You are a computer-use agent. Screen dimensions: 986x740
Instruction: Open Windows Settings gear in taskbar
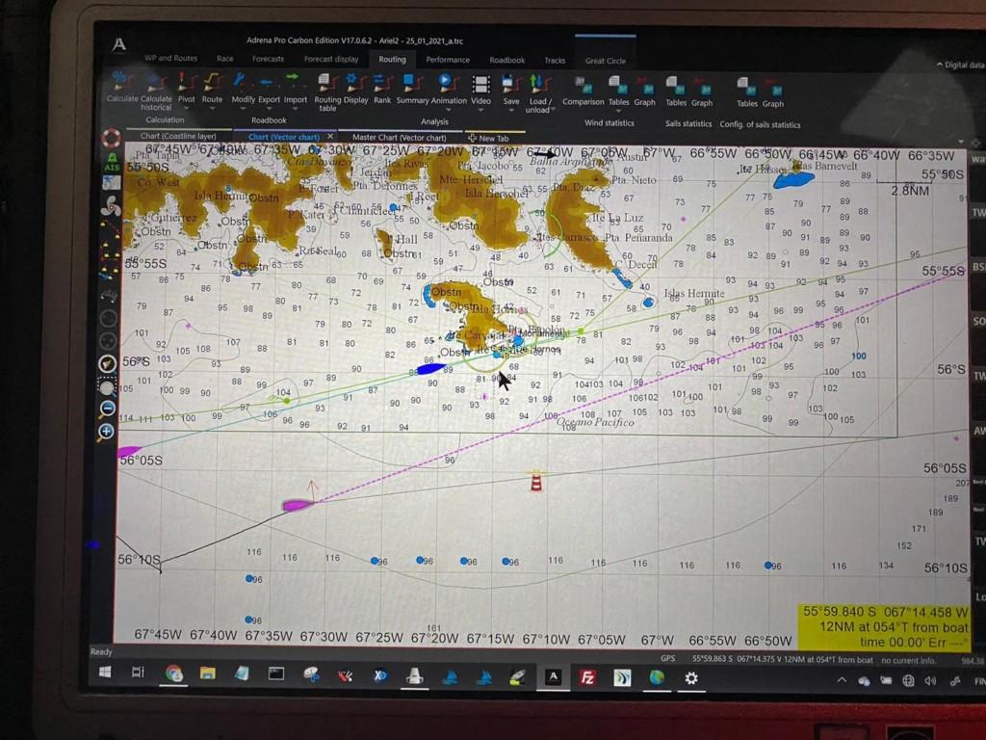coord(691,678)
